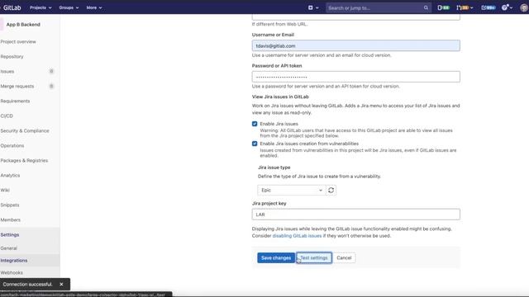Click the Password or API token field
529x297 pixels.
point(355,77)
